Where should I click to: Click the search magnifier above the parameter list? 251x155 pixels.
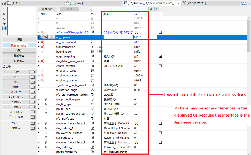(89, 9)
